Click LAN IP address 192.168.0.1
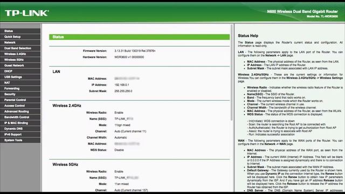 tap(122, 85)
